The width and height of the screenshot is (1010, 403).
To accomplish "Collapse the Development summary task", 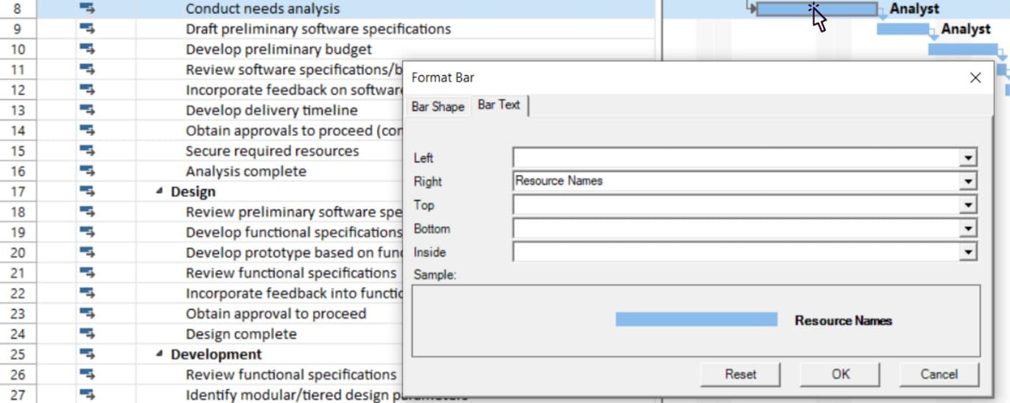I will pos(160,354).
